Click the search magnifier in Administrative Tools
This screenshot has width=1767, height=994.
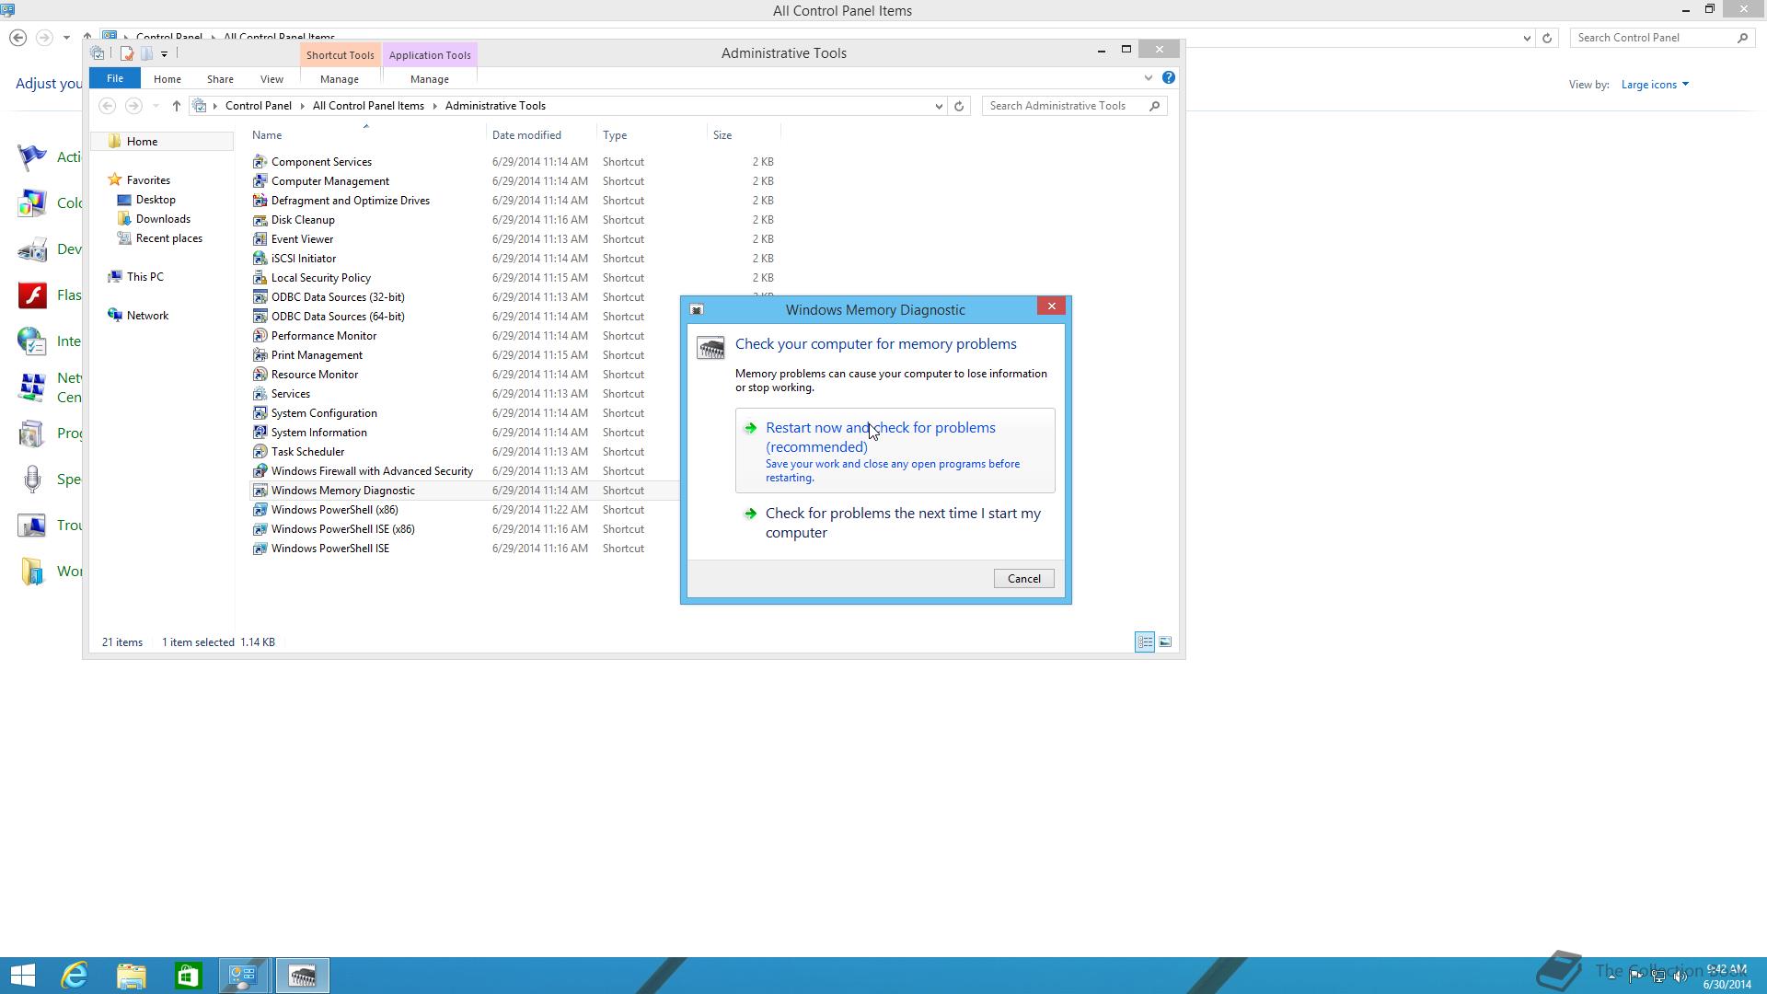click(1154, 106)
